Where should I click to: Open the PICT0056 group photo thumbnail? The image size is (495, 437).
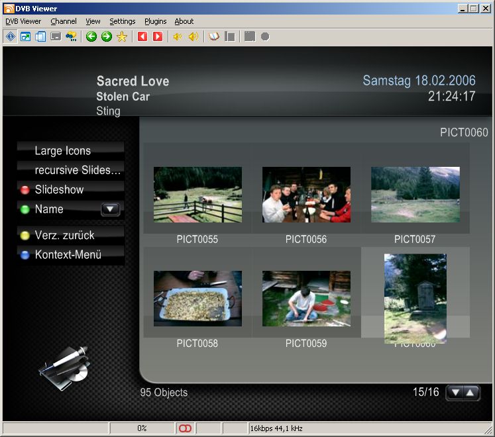click(306, 194)
